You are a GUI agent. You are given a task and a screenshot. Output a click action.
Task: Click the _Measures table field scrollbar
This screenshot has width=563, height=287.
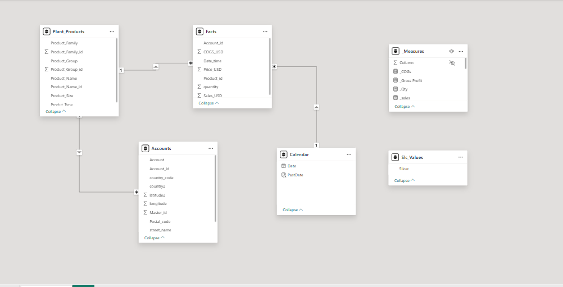coord(466,63)
